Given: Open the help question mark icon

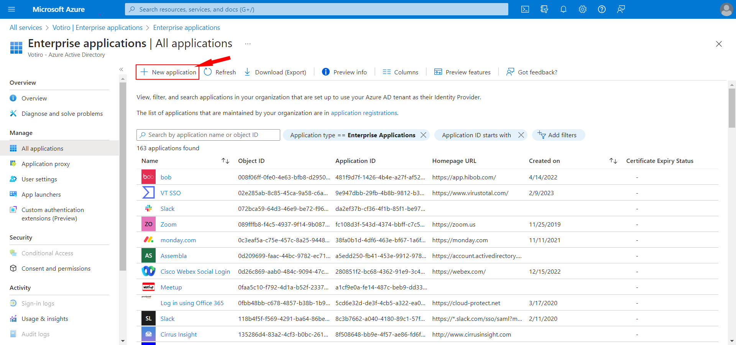Looking at the screenshot, I should point(602,9).
